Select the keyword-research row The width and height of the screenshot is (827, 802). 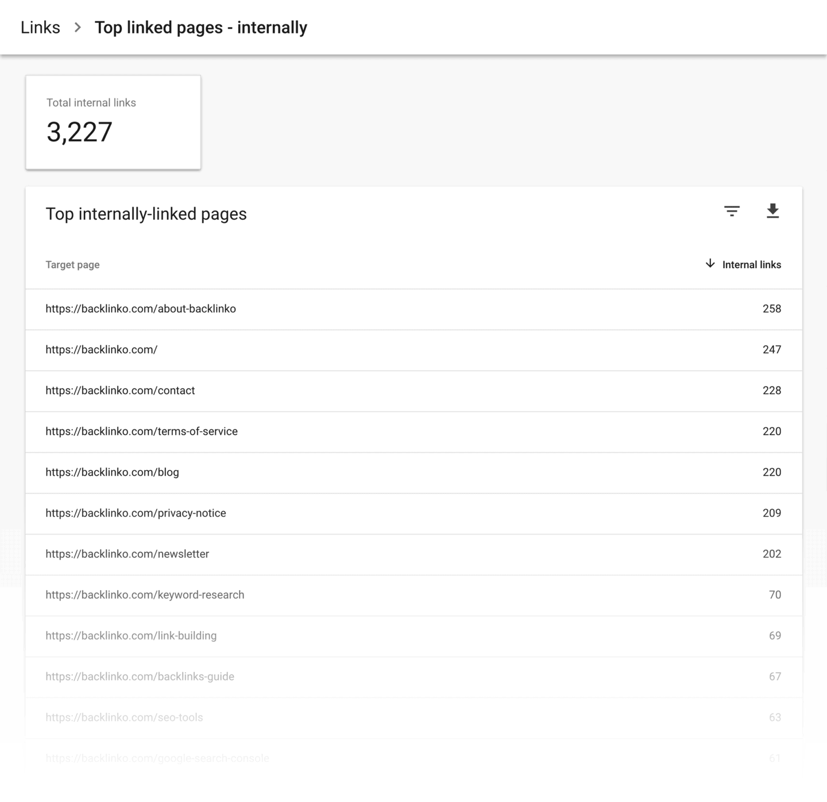(x=145, y=595)
